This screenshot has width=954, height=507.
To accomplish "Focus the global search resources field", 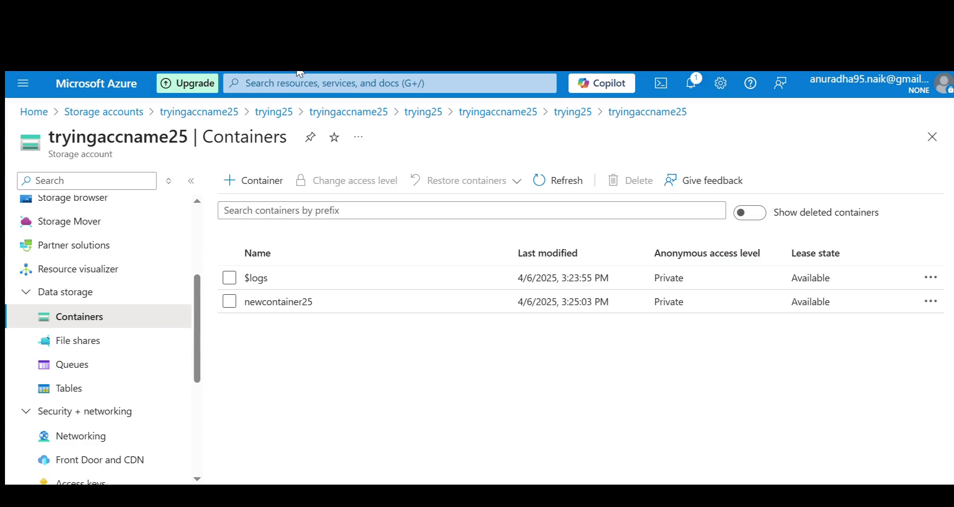I will [x=390, y=84].
